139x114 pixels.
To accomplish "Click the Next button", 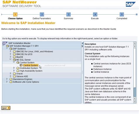I will [6, 108].
